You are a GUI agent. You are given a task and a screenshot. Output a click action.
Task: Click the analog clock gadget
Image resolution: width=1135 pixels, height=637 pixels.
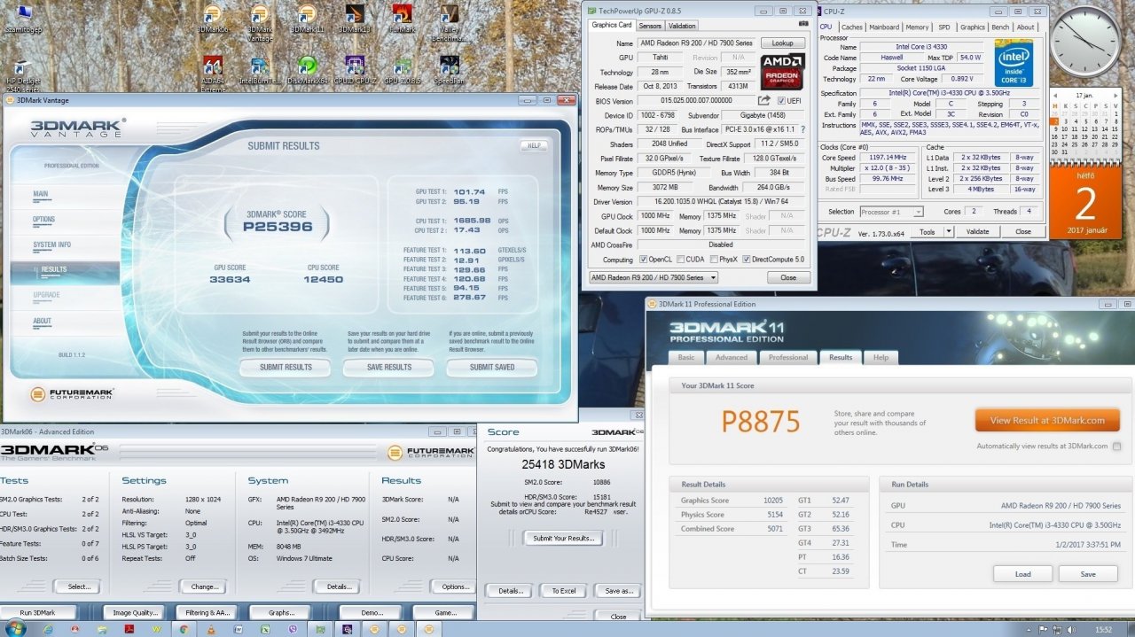tap(1084, 42)
